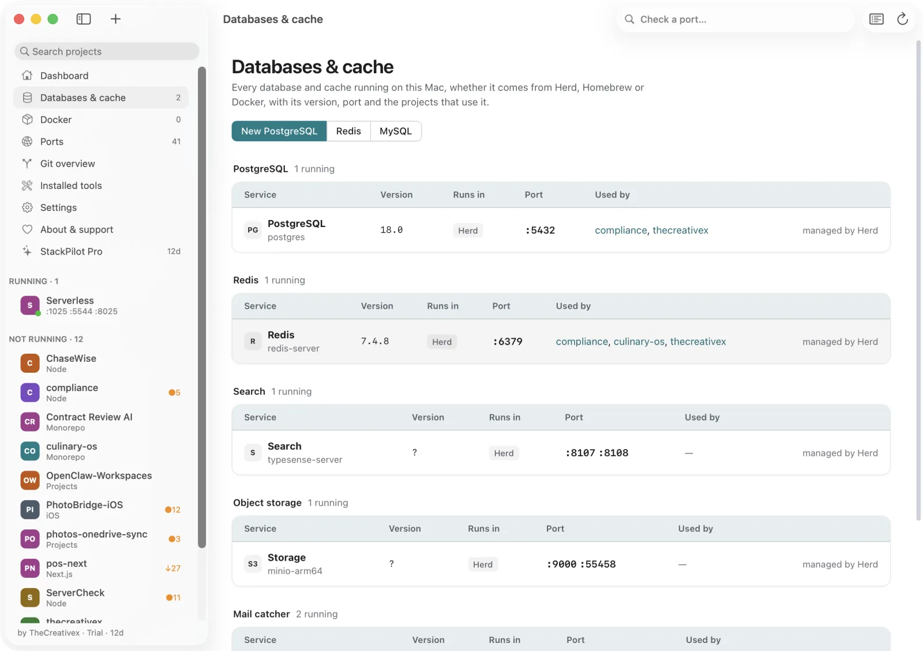Click port :5432 value
This screenshot has width=923, height=651.
click(540, 230)
